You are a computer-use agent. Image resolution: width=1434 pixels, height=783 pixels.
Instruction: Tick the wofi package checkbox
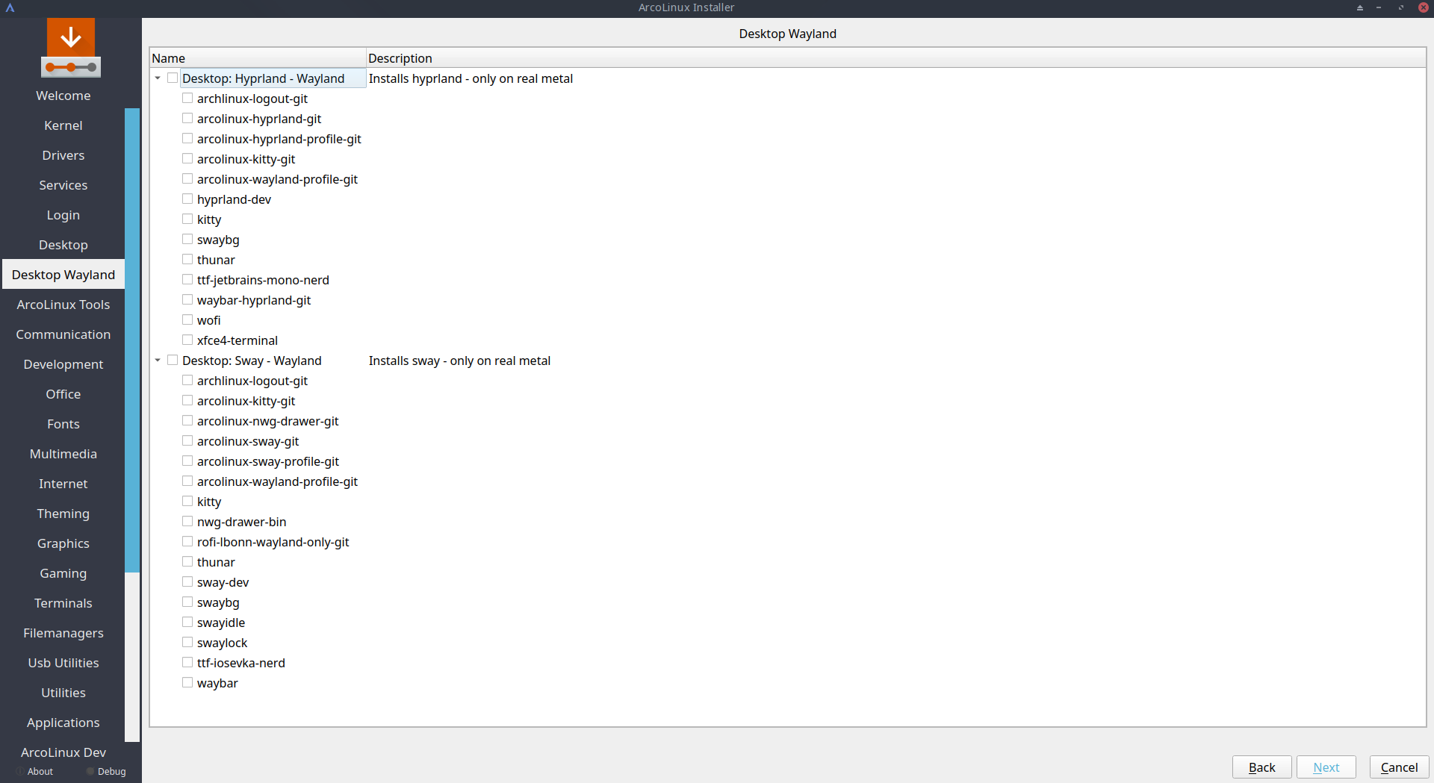[x=187, y=320]
